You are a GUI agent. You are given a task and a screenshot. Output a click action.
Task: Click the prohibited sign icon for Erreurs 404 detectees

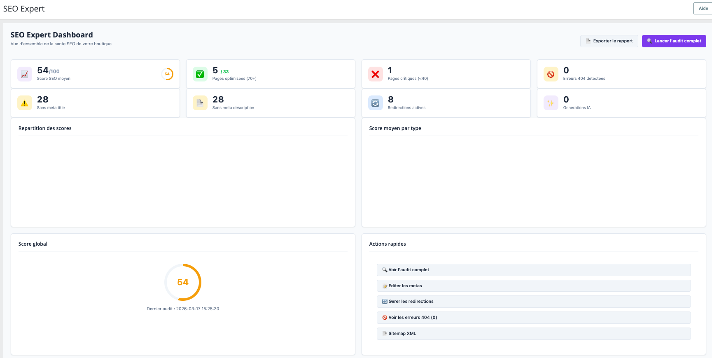[x=551, y=74]
